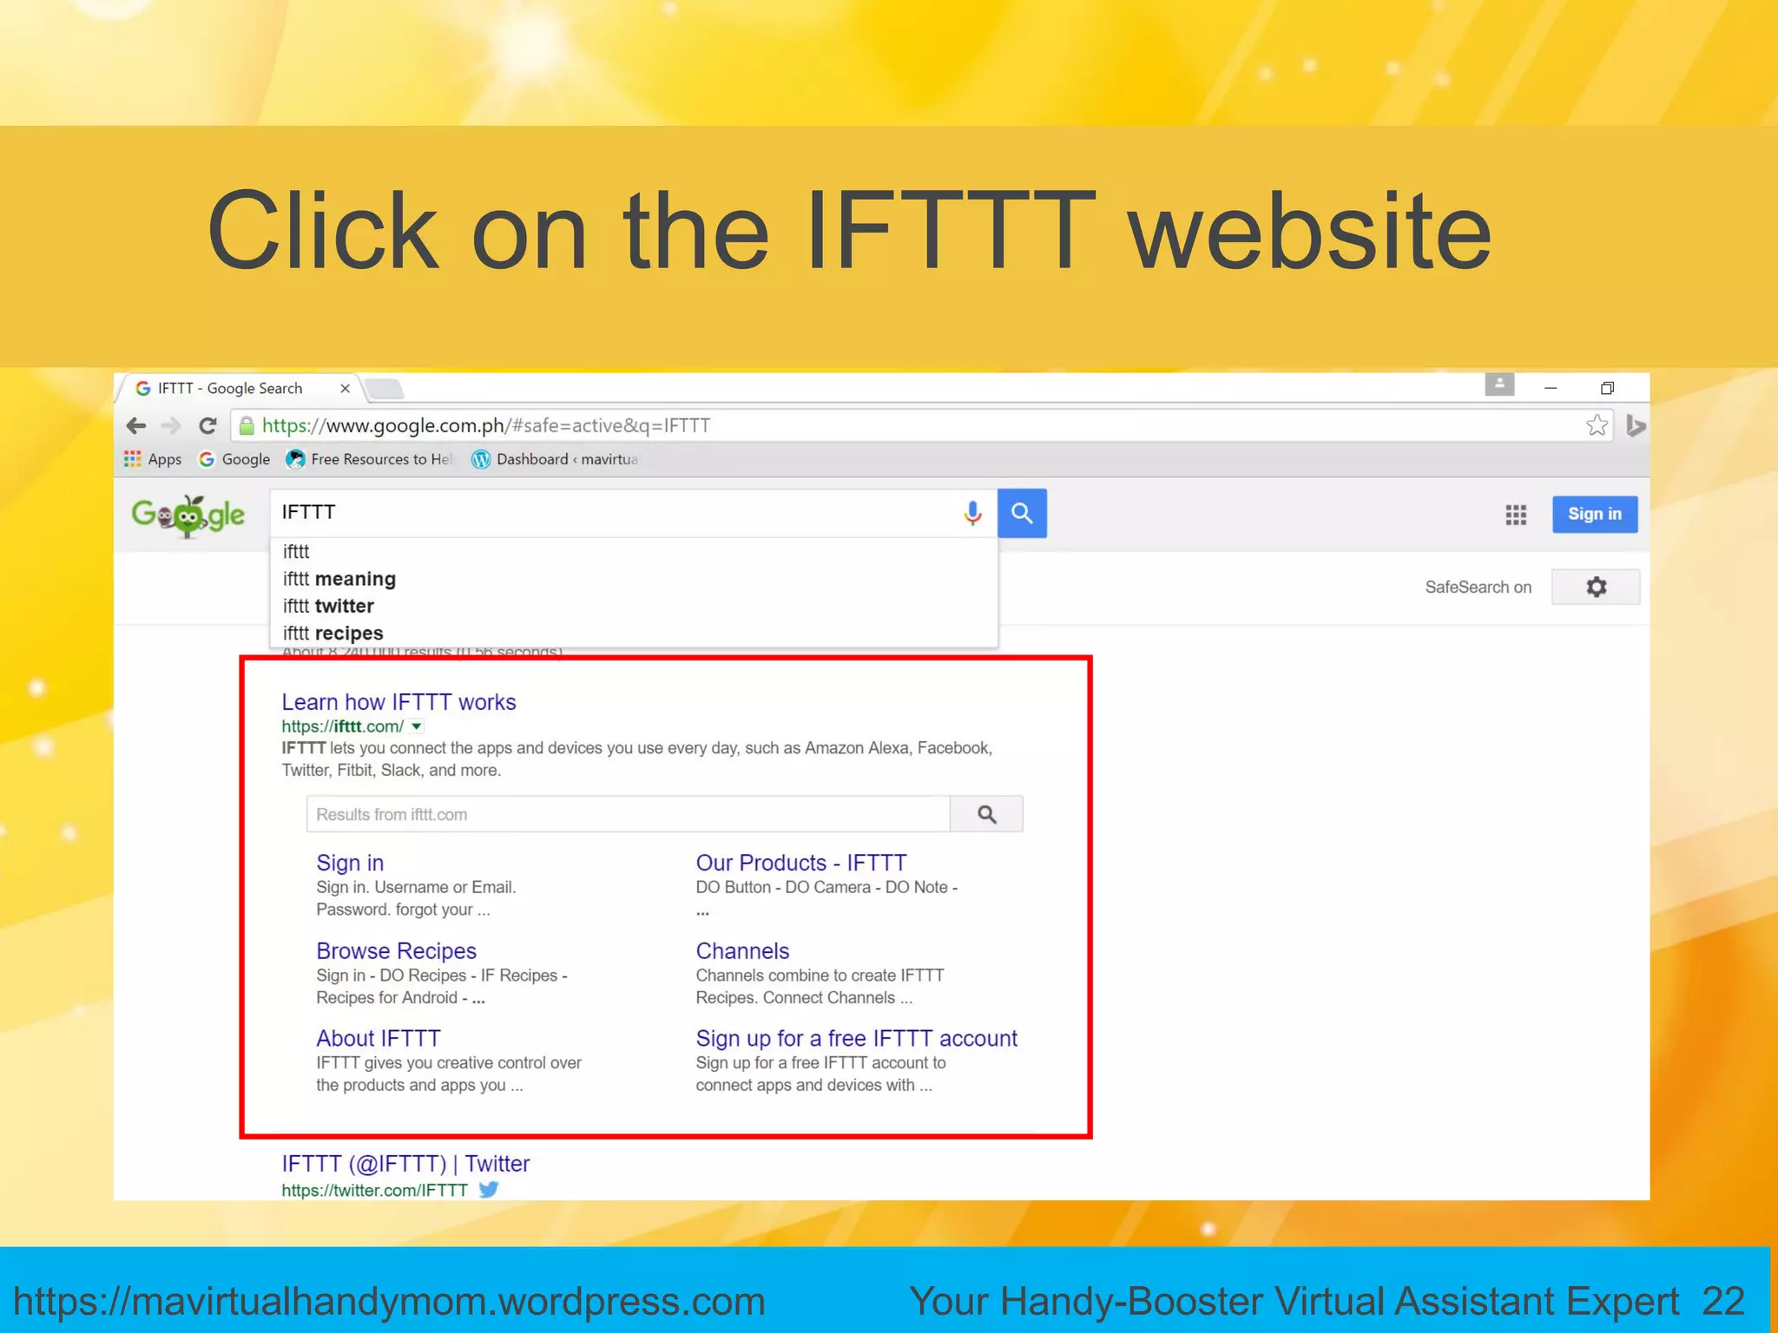Click the address bar URL
The height and width of the screenshot is (1333, 1778).
click(486, 425)
